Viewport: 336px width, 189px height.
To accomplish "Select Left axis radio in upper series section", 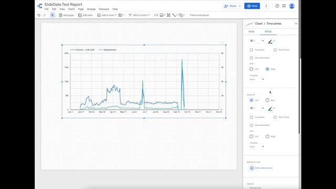I will pos(251,69).
